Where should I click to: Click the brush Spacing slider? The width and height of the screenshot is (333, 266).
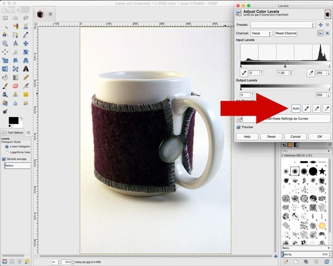click(x=306, y=254)
